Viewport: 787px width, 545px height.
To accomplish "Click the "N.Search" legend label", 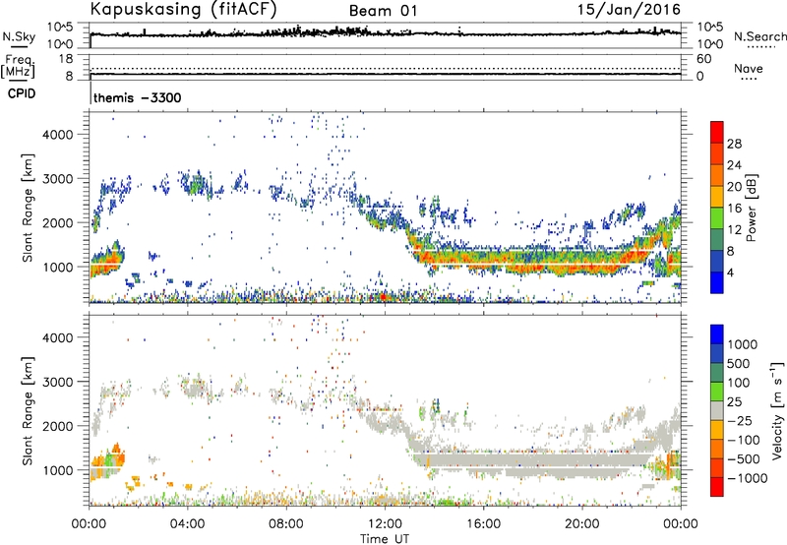I will click(x=759, y=36).
